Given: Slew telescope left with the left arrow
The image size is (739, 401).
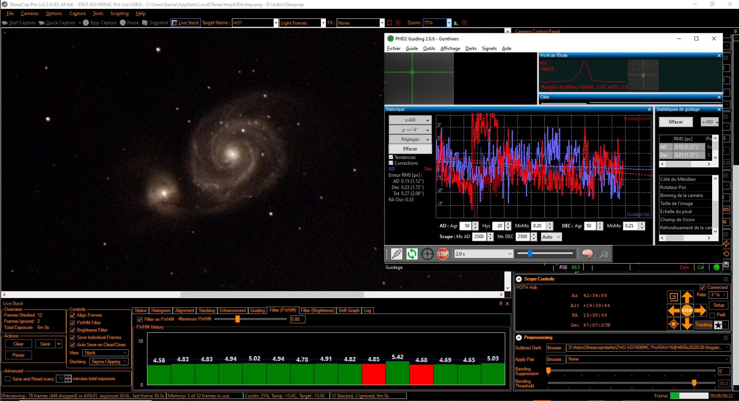Looking at the screenshot, I should tap(674, 311).
